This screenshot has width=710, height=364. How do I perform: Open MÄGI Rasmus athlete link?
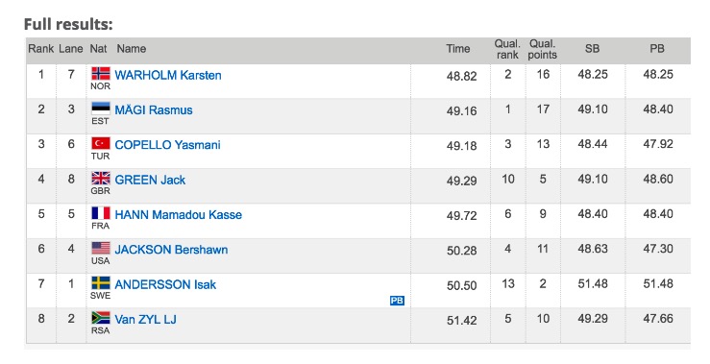pyautogui.click(x=154, y=110)
